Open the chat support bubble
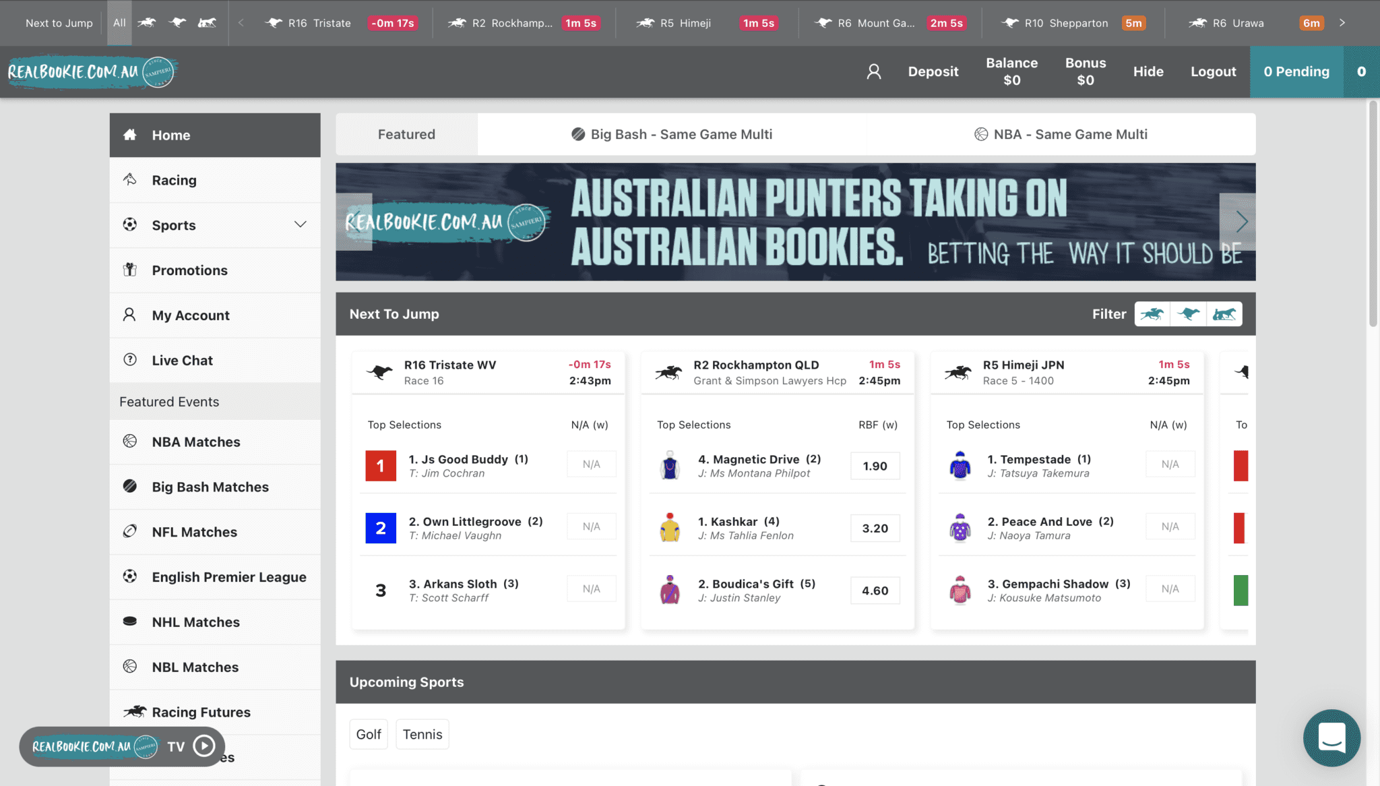Viewport: 1380px width, 786px height. (1331, 737)
